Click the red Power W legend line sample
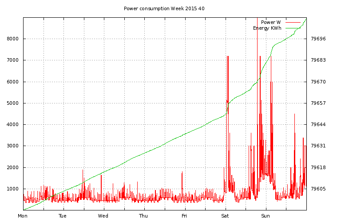Image resolution: width=341 pixels, height=222 pixels. click(x=293, y=22)
